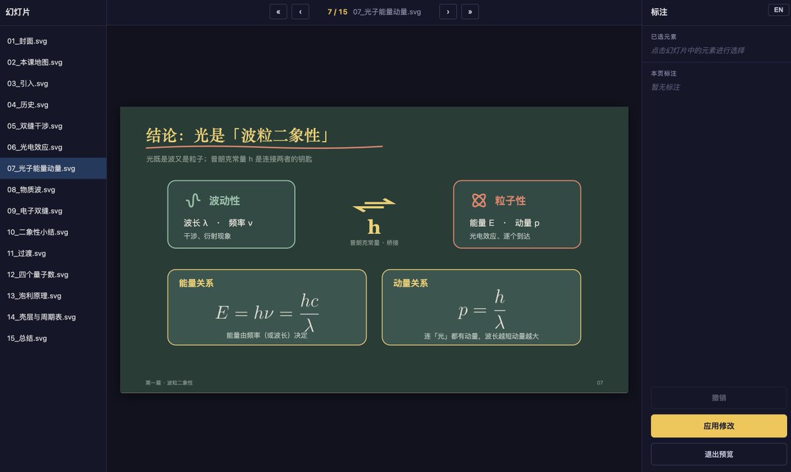Open 11_过渡.svg slide
This screenshot has height=472, width=791.
(x=53, y=253)
